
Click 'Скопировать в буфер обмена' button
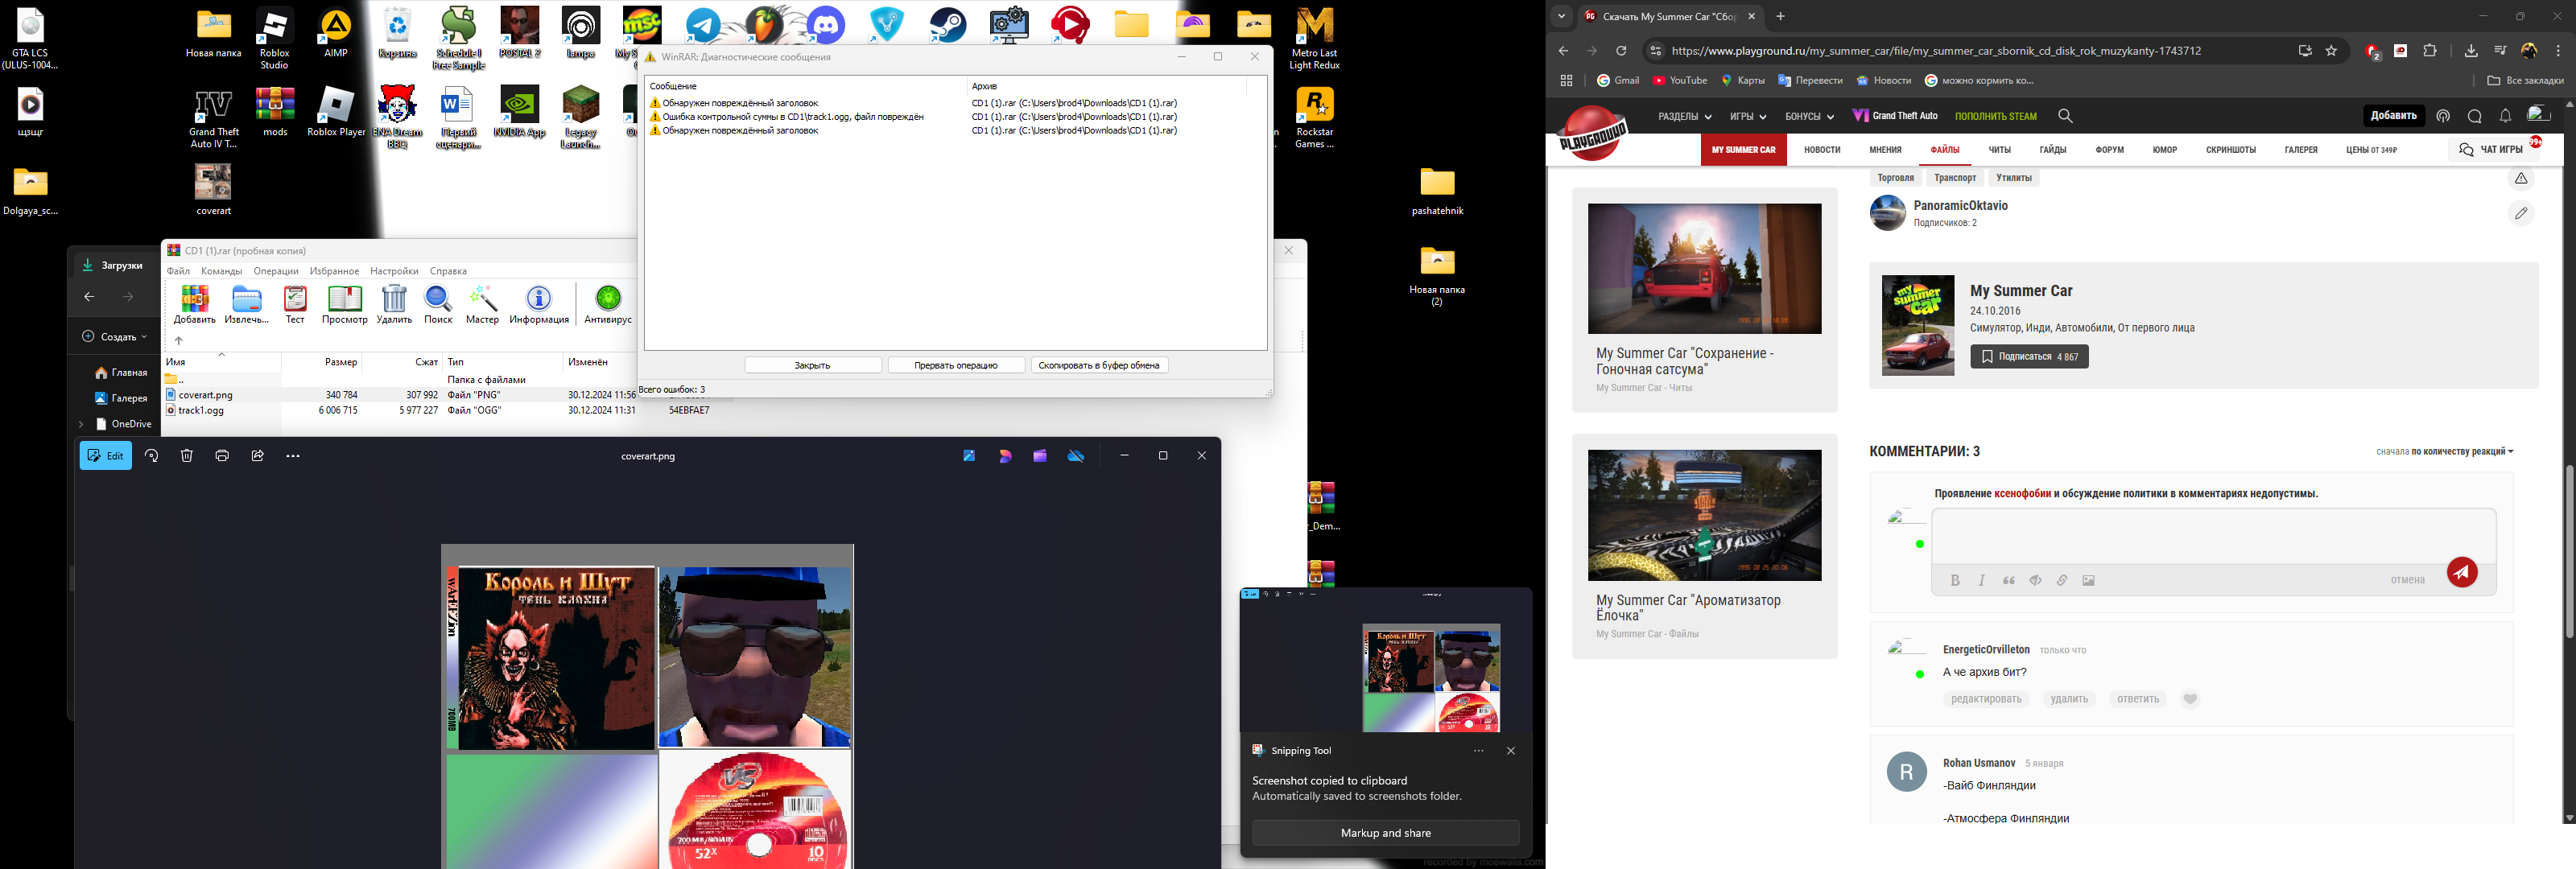(x=1099, y=365)
